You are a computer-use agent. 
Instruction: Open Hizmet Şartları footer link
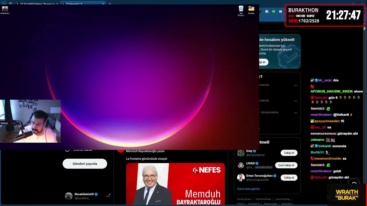pyautogui.click(x=244, y=199)
